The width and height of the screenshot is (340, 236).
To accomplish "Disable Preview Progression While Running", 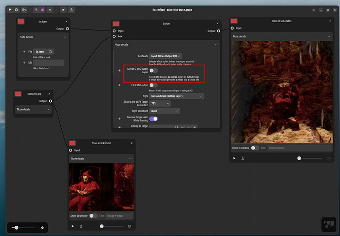I will [x=154, y=118].
